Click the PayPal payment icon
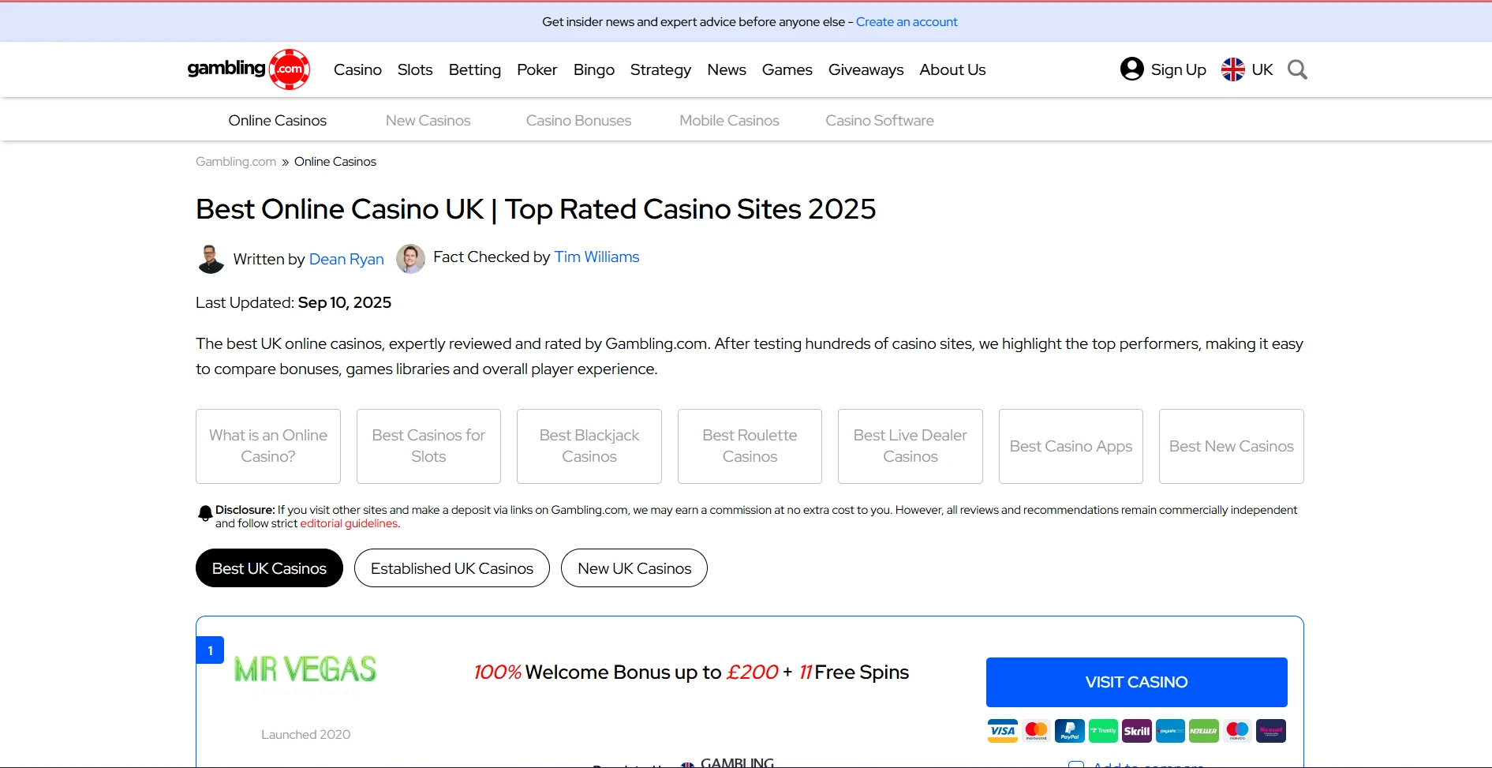This screenshot has height=768, width=1492. [x=1069, y=731]
